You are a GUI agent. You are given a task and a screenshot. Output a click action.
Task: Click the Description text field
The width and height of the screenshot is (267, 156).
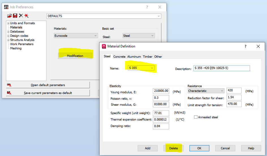(x=221, y=68)
